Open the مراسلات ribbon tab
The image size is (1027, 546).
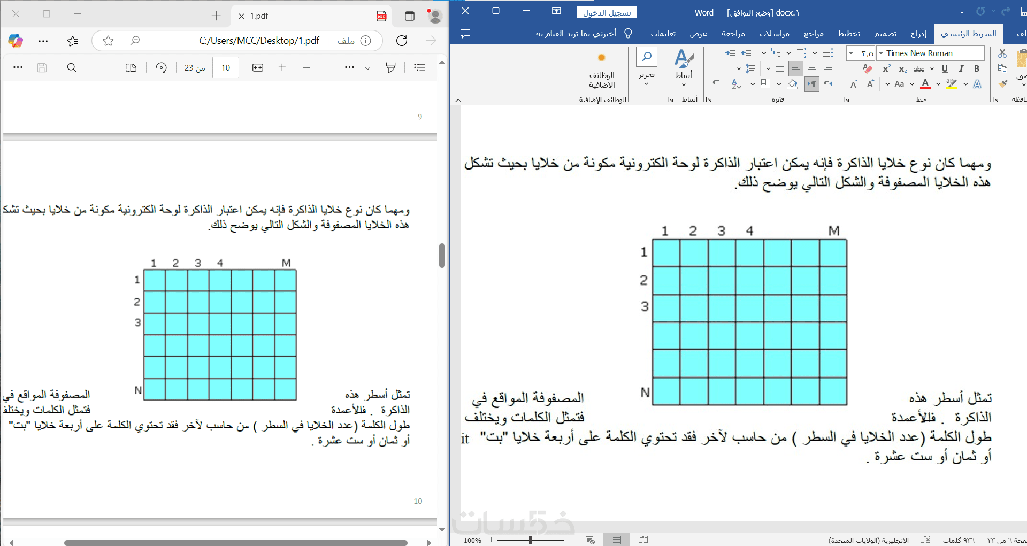775,34
